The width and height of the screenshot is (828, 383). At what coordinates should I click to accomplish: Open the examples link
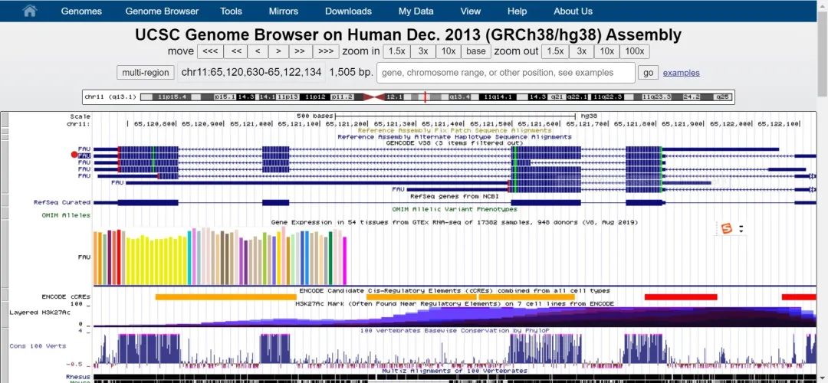(x=682, y=73)
